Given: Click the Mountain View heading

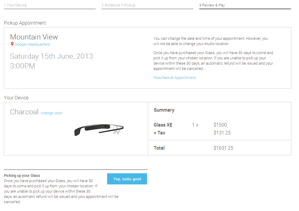Looking at the screenshot, I should click(x=34, y=37).
